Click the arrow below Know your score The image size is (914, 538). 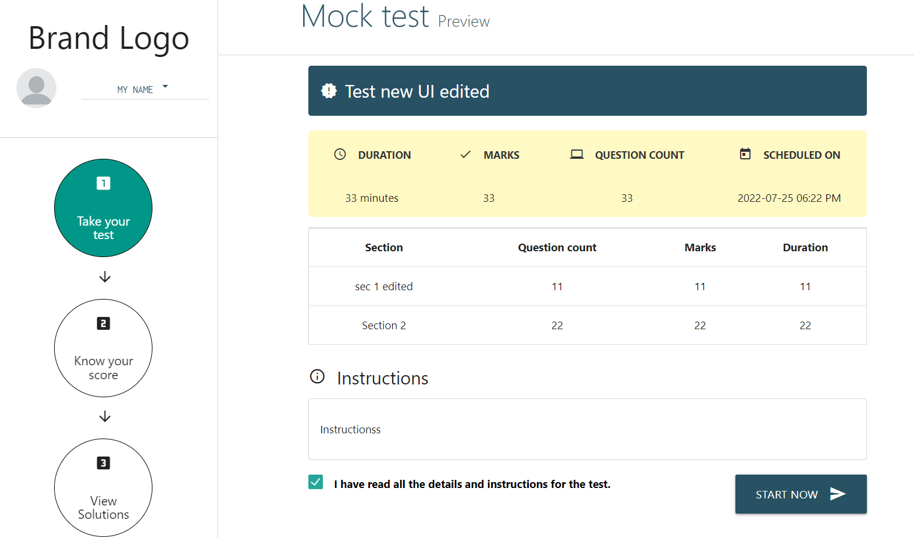[x=105, y=416]
